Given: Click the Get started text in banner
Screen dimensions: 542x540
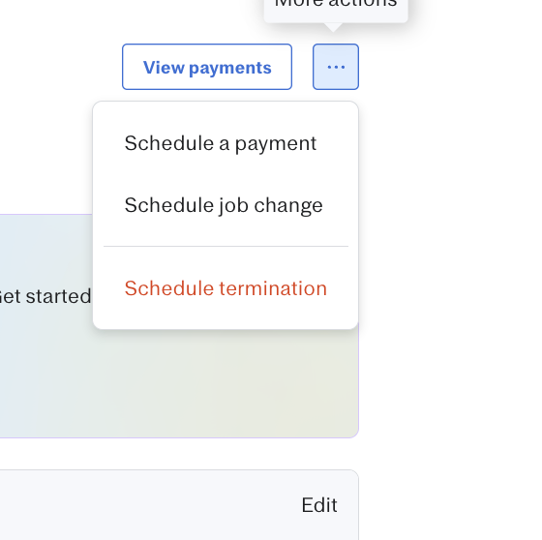Looking at the screenshot, I should point(45,296).
